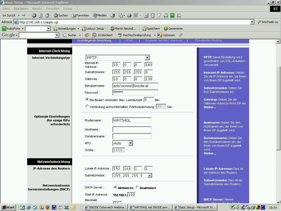The image size is (281, 211).
Task: Open the Ansicht menu
Action: tap(37, 9)
